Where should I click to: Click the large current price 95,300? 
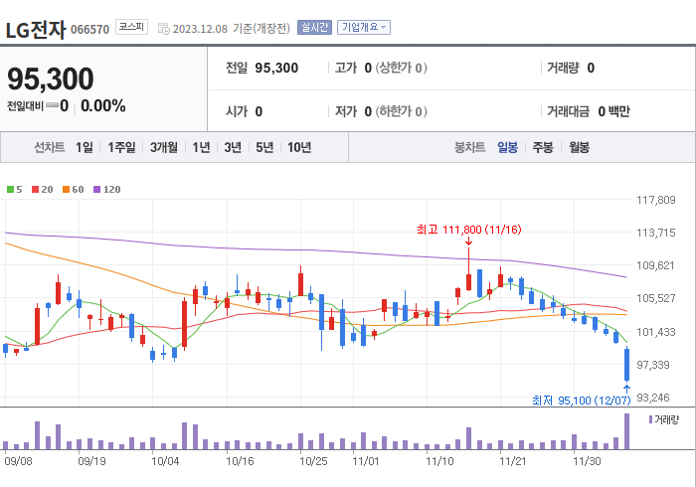pos(51,79)
